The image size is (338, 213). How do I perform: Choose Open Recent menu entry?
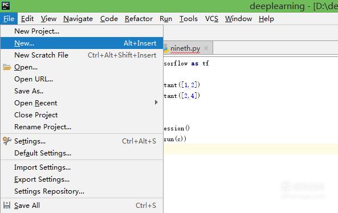click(x=82, y=103)
